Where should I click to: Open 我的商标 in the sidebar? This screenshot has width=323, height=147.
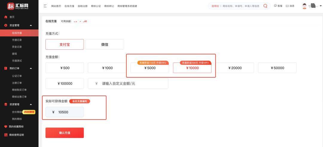17,119
